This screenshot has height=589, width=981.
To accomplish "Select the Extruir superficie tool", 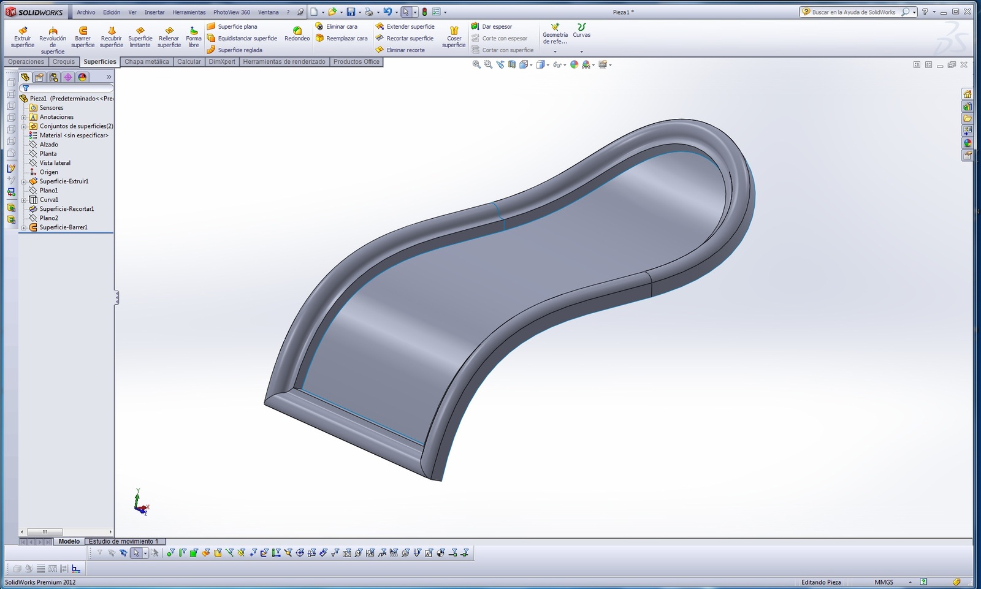I will [x=23, y=37].
